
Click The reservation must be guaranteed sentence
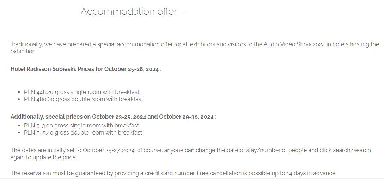[102, 173]
